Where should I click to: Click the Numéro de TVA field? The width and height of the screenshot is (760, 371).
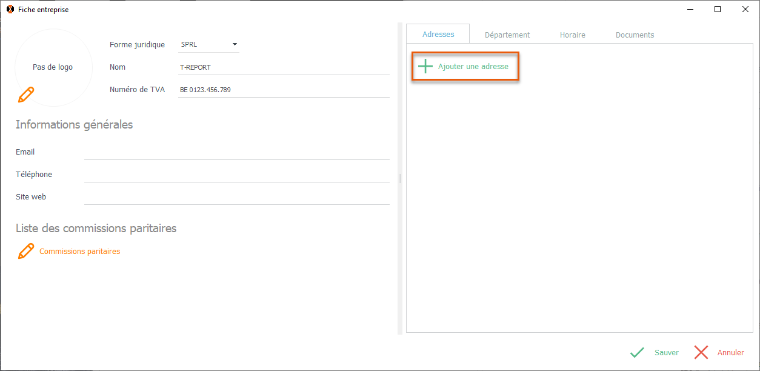(284, 90)
